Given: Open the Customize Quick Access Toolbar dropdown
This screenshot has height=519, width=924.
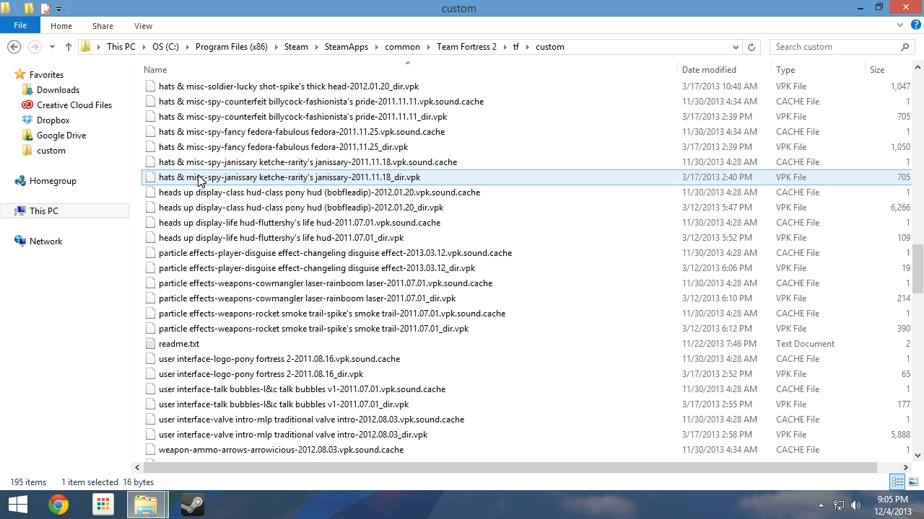Looking at the screenshot, I should click(59, 9).
